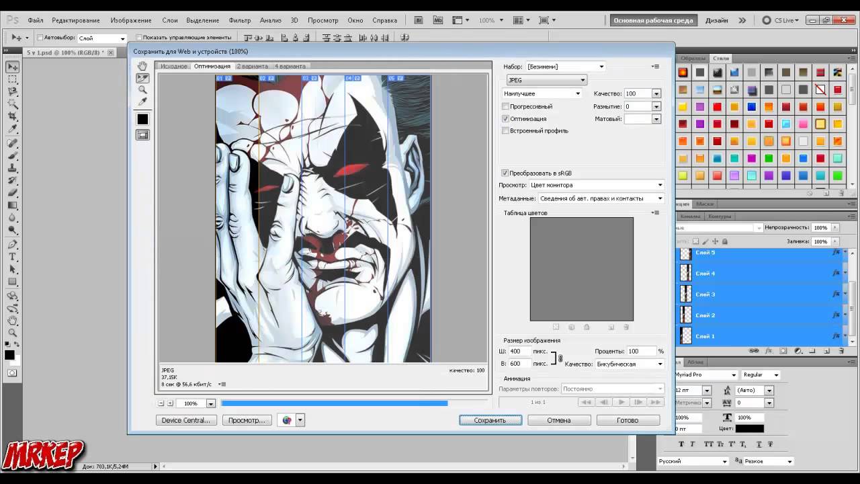The height and width of the screenshot is (484, 860).
Task: Select the Slice Select tool in dialog
Action: pyautogui.click(x=142, y=78)
